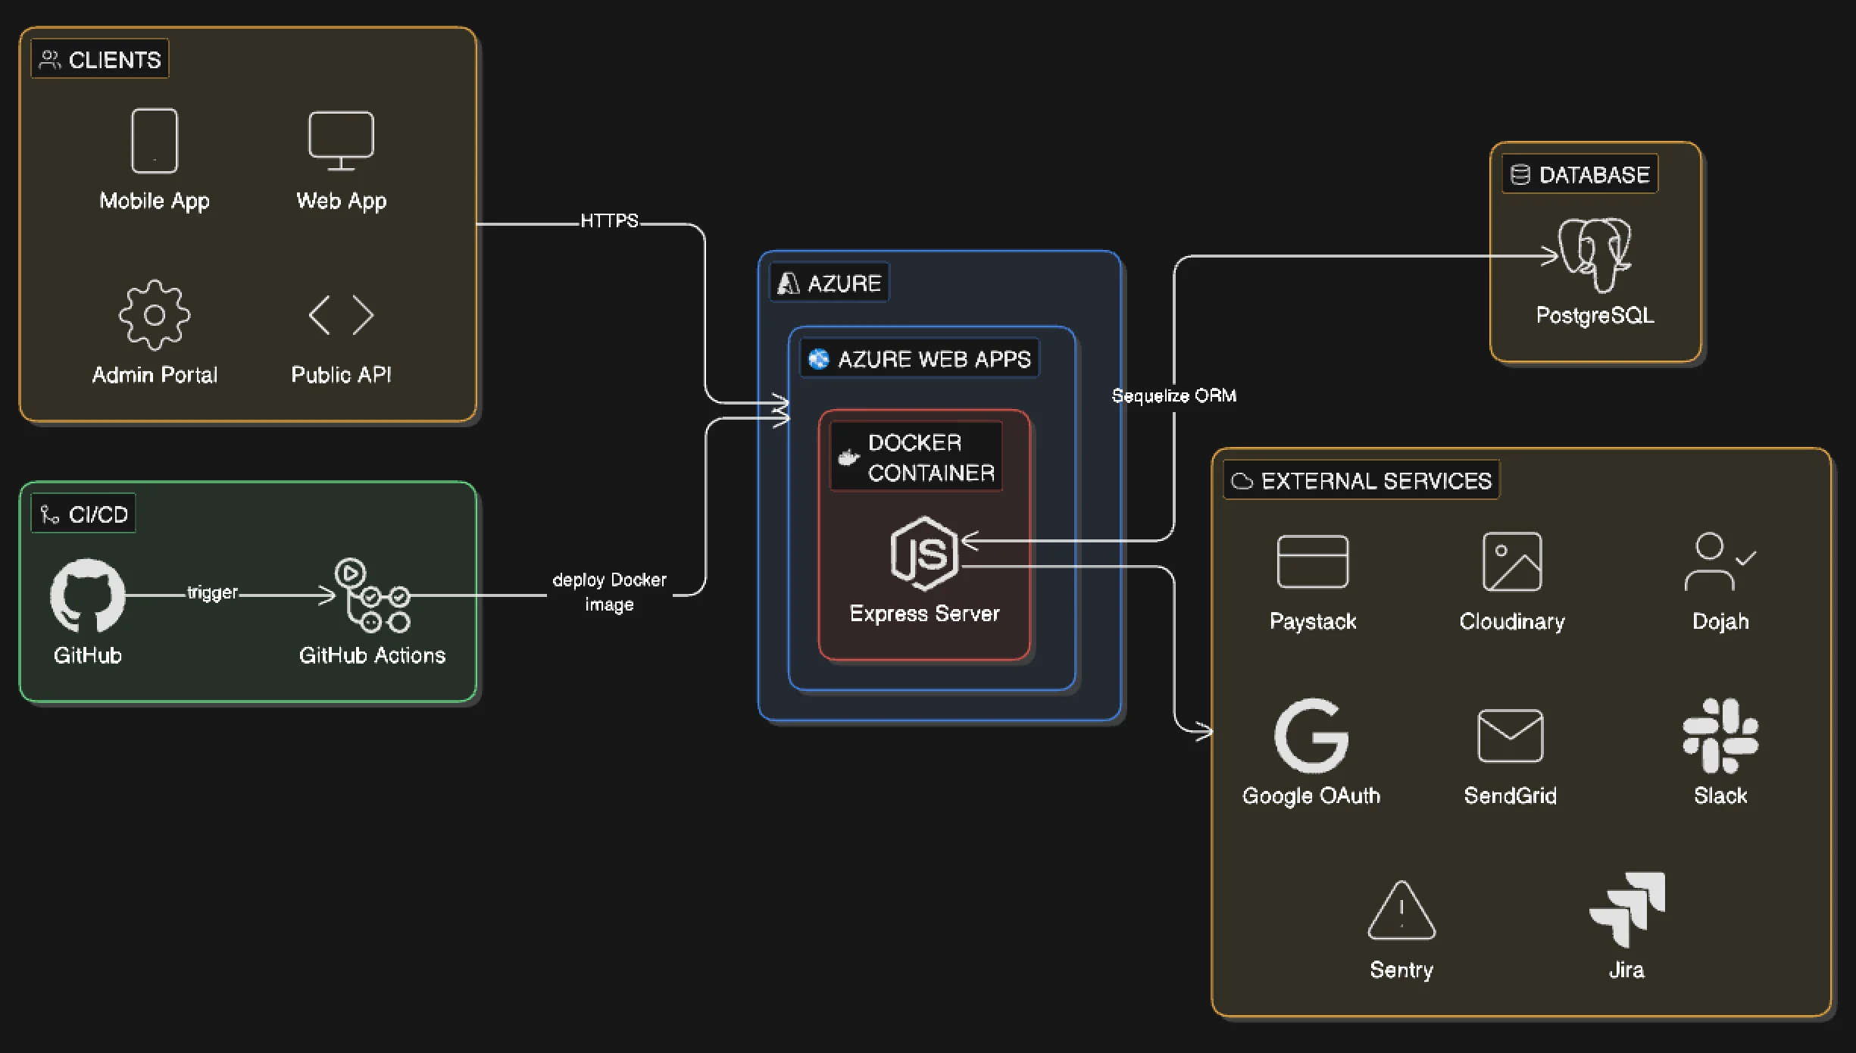Viewport: 1856px width, 1053px height.
Task: Select the Dojah user-check icon
Action: (x=1720, y=561)
